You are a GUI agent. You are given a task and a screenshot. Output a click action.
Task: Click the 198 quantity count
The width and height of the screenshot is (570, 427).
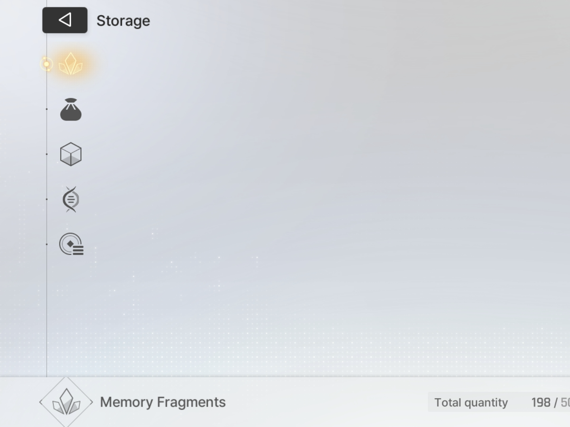click(541, 402)
